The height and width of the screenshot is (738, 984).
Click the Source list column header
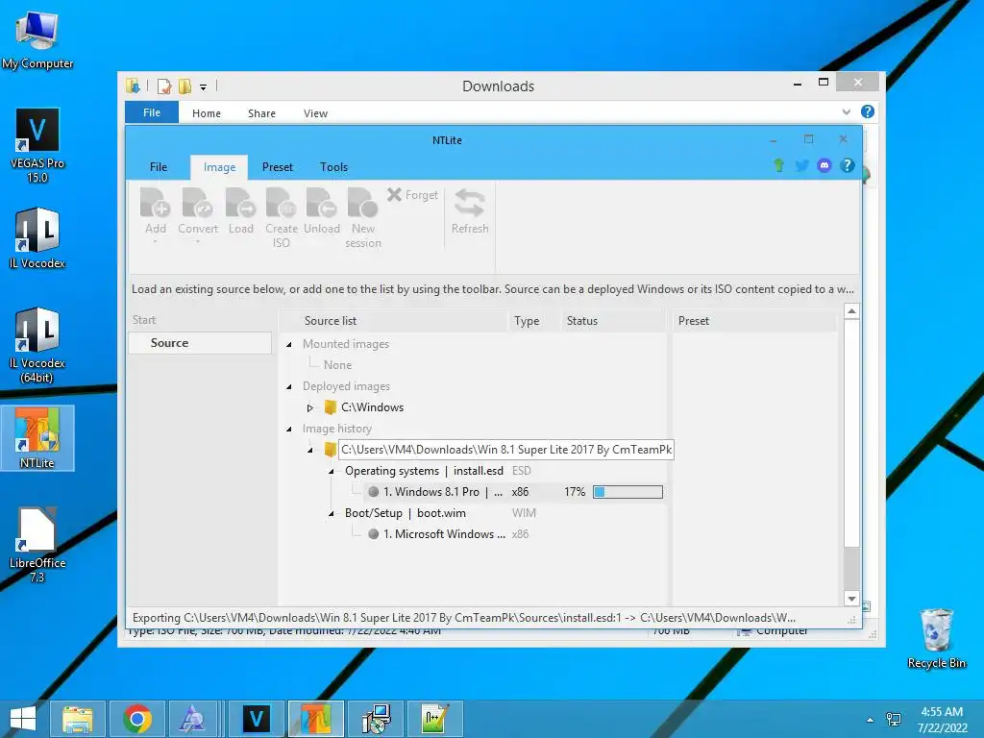pos(393,321)
